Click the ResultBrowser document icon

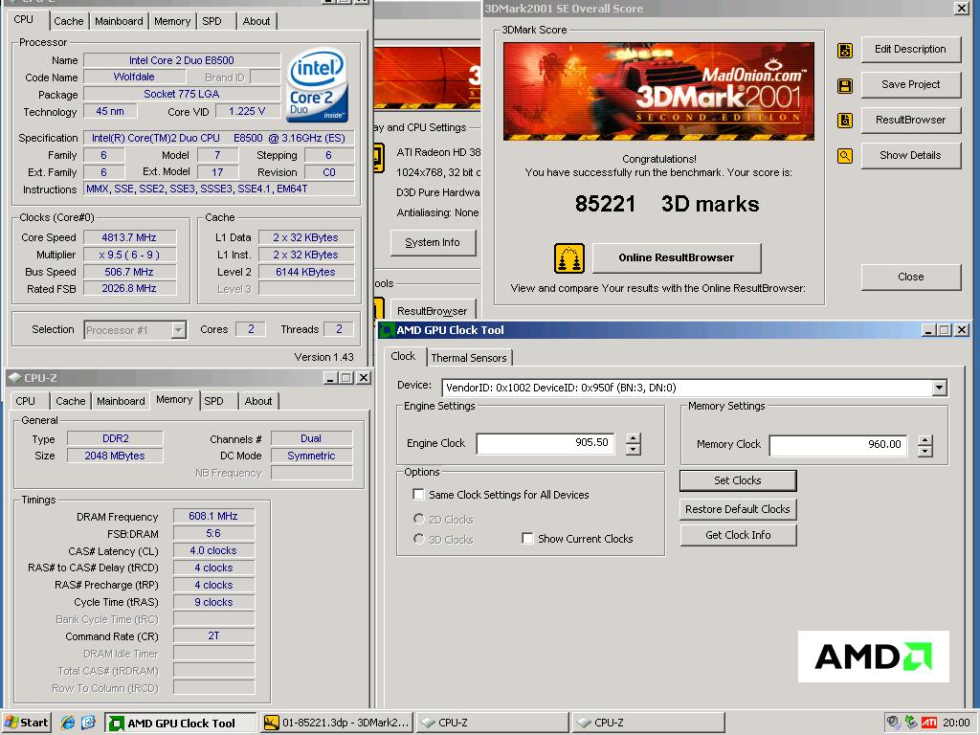845,121
